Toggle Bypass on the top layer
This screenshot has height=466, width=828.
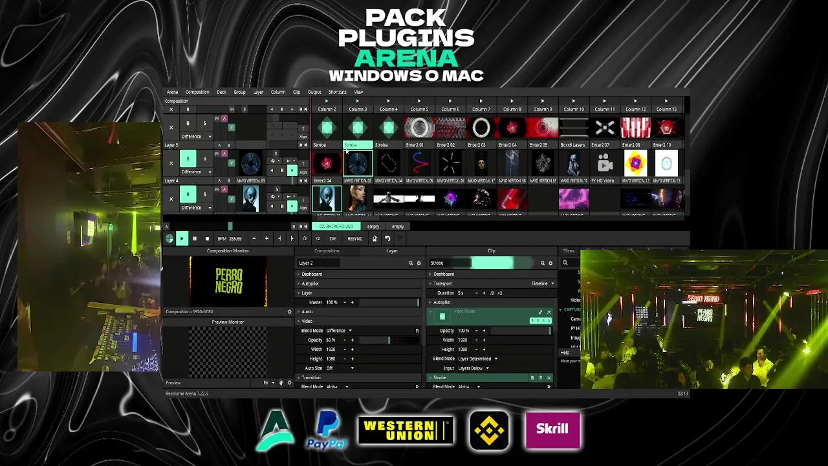tap(188, 123)
